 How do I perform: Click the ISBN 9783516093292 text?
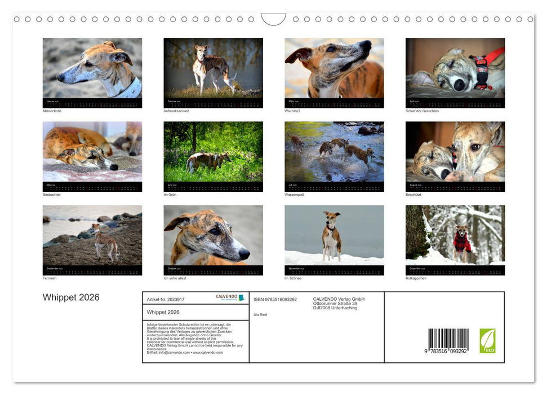(275, 299)
